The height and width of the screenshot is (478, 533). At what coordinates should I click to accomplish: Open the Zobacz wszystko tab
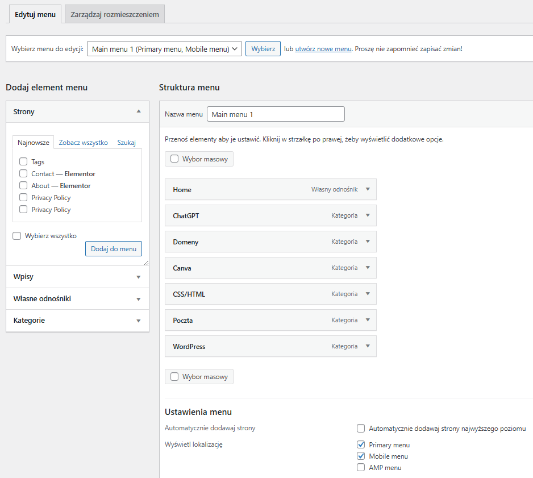click(x=83, y=143)
